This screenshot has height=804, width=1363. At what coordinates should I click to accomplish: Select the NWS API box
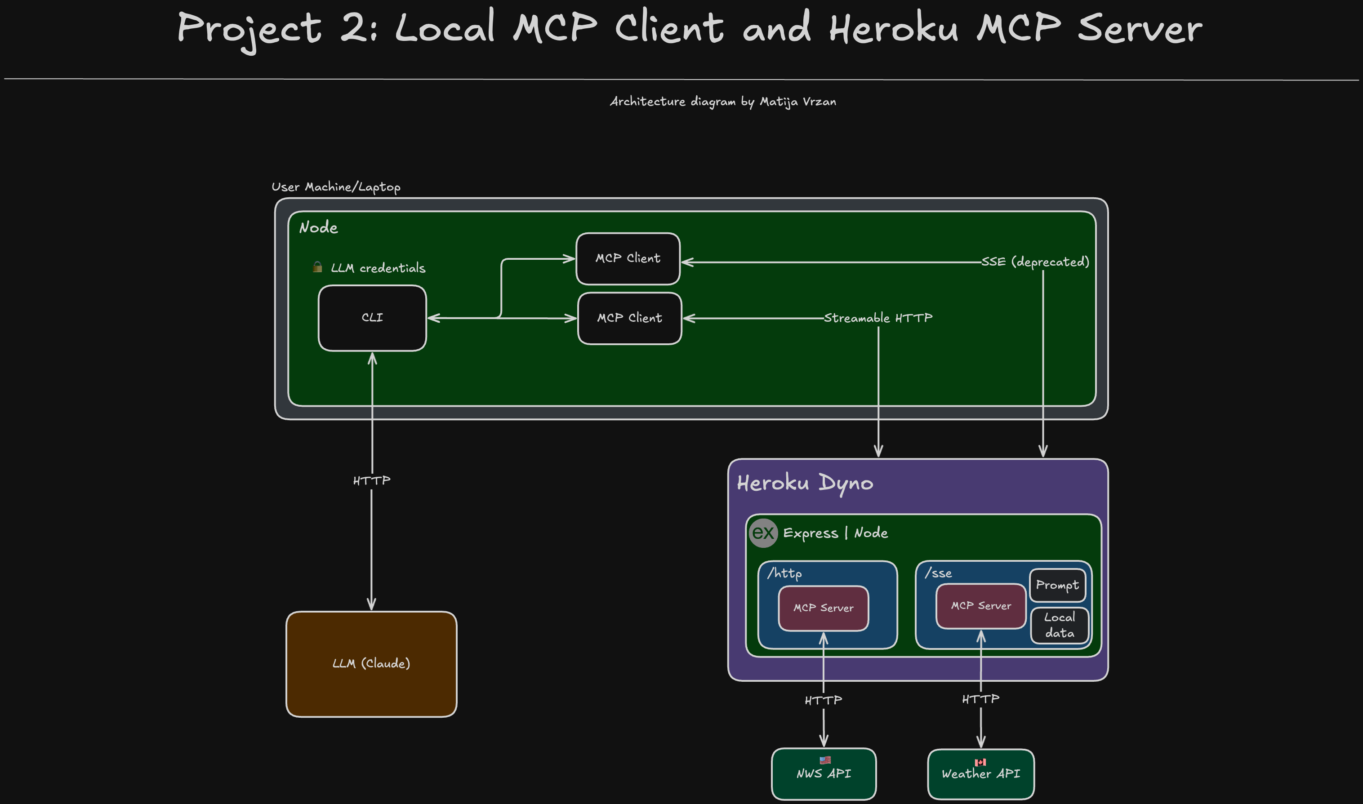[x=824, y=773]
